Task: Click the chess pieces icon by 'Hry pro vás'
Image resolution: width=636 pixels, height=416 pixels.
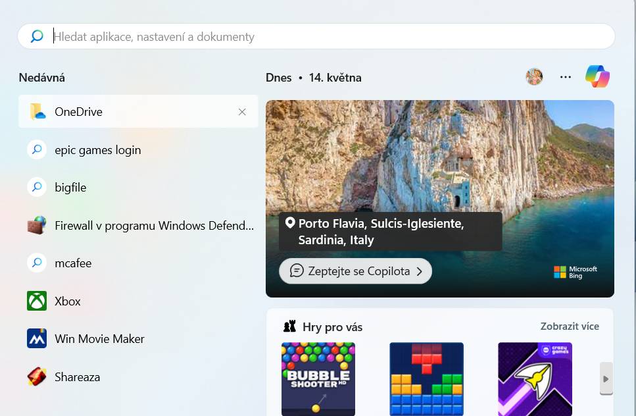Action: [x=289, y=326]
